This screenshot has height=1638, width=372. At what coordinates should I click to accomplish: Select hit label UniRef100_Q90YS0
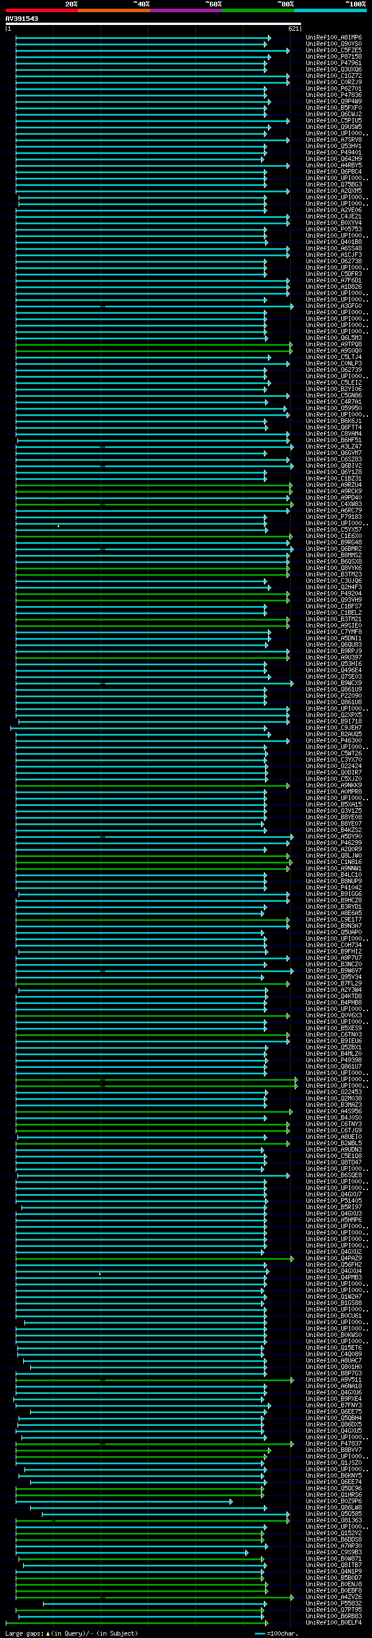(334, 45)
